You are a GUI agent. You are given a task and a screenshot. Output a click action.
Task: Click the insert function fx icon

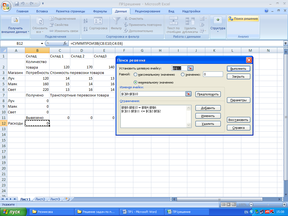click(x=65, y=43)
